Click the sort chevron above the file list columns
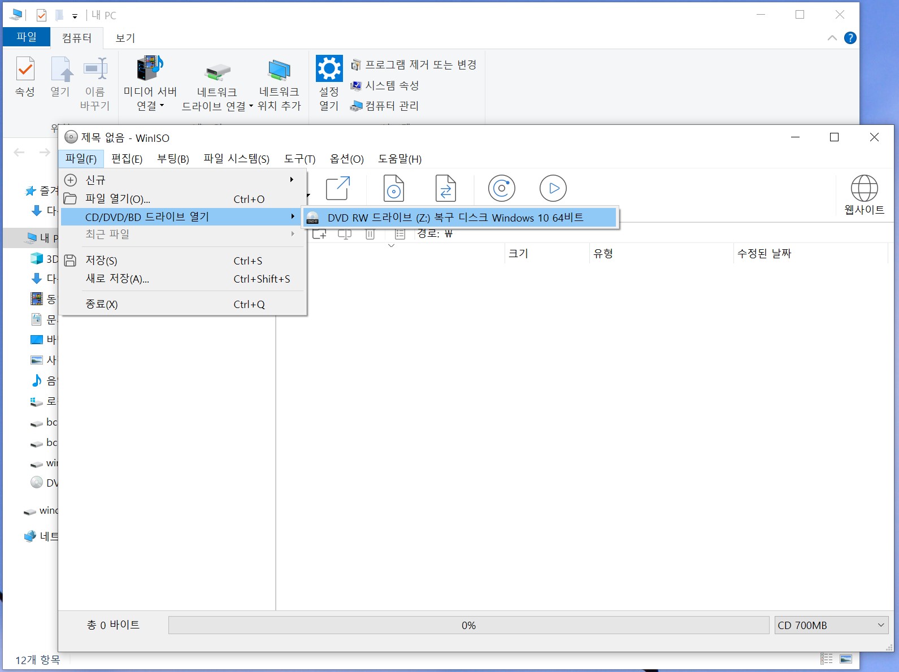899x672 pixels. pyautogui.click(x=391, y=246)
